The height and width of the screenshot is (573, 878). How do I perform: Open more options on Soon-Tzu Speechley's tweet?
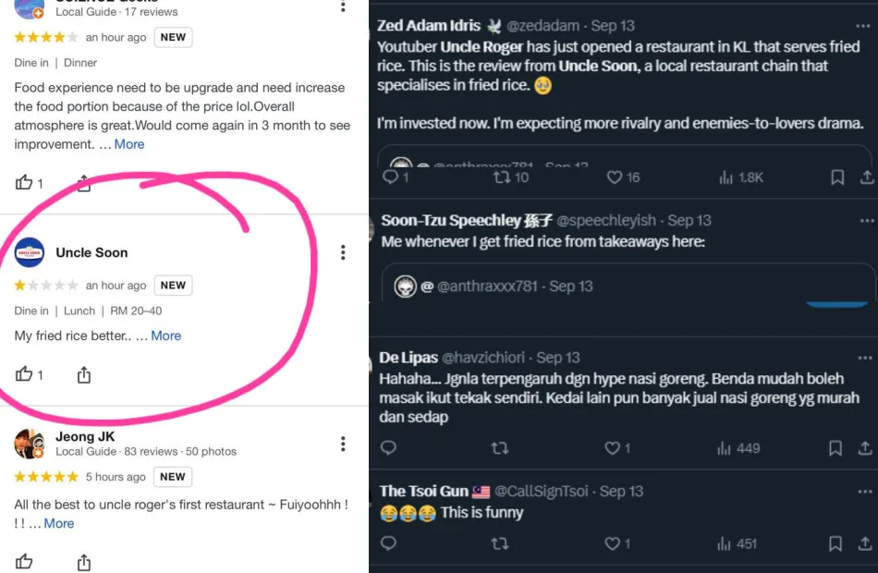click(866, 221)
